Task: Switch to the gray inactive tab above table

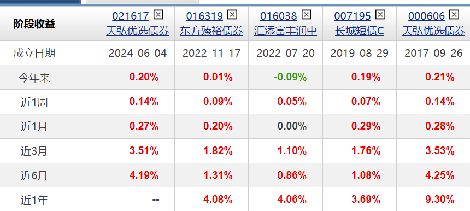Action: tap(143, 2)
